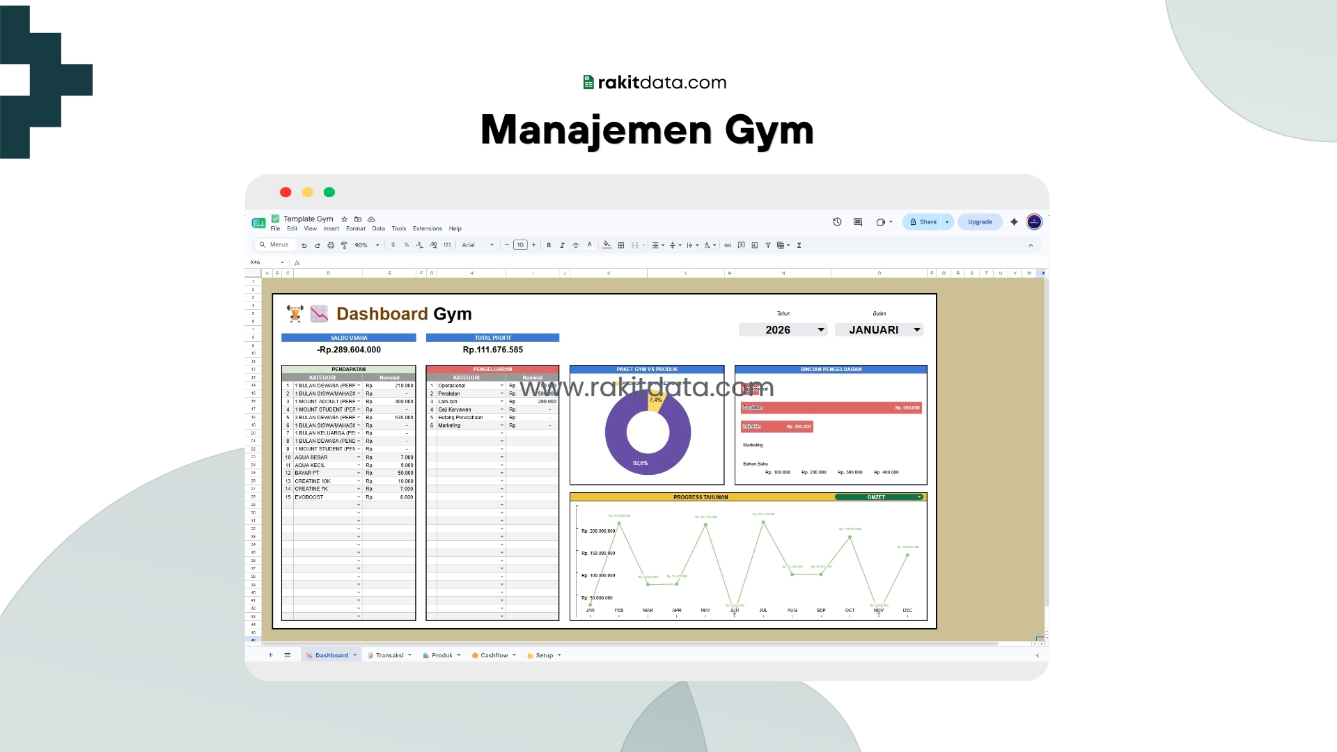Star the Template Gym document

click(x=344, y=219)
